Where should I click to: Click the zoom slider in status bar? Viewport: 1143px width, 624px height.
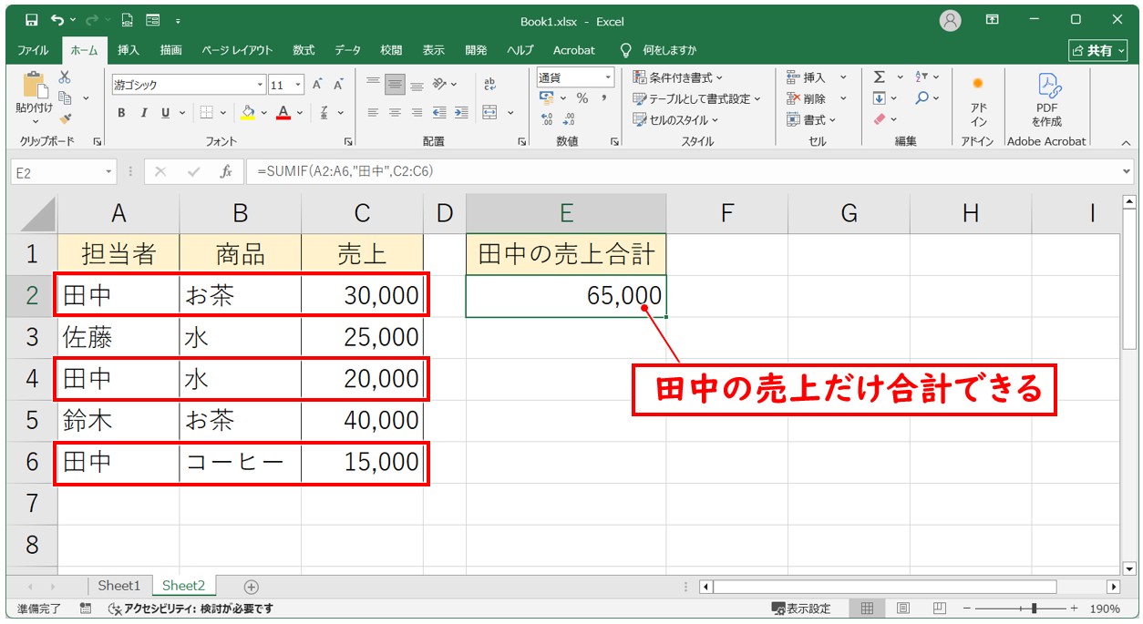coord(1033,609)
